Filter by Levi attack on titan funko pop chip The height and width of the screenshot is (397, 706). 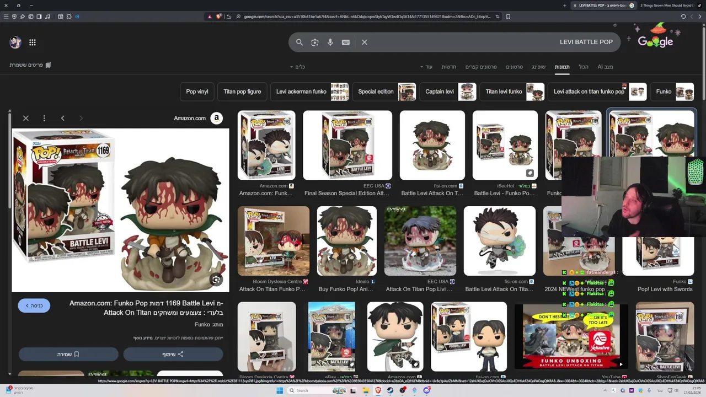[x=597, y=92]
